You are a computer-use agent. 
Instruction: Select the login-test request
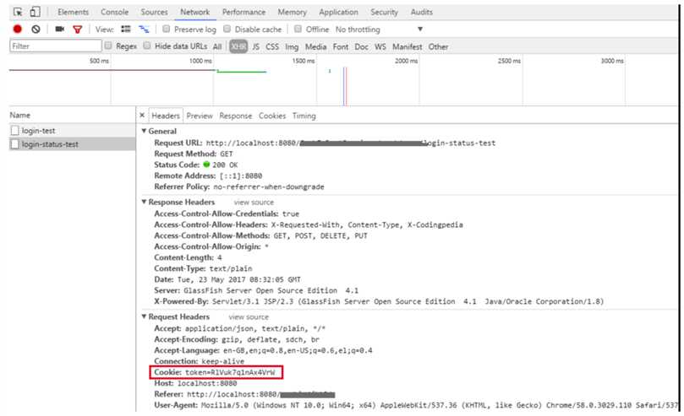point(38,132)
